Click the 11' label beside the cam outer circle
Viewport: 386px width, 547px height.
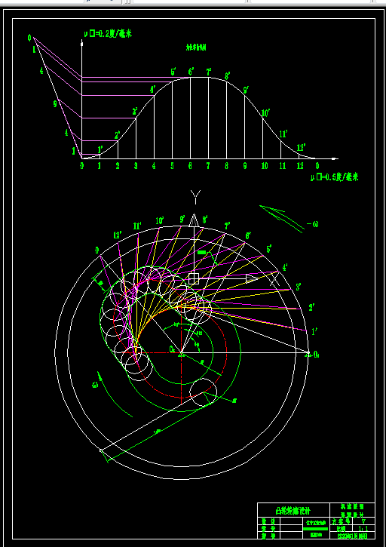(x=137, y=226)
